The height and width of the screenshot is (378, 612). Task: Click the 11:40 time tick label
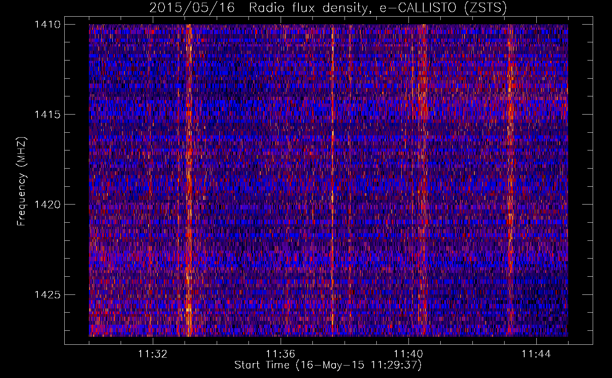(x=409, y=354)
